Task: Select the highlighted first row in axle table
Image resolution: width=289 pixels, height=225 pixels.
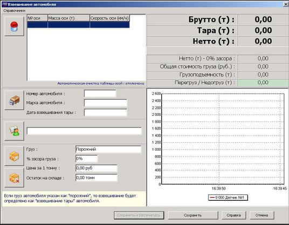Action: pos(78,25)
